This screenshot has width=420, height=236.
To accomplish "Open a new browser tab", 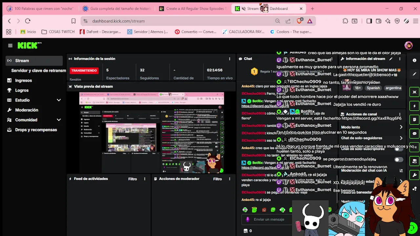I will [312, 9].
